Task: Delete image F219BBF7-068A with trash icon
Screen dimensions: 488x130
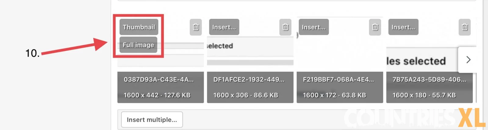Action: [x=375, y=27]
